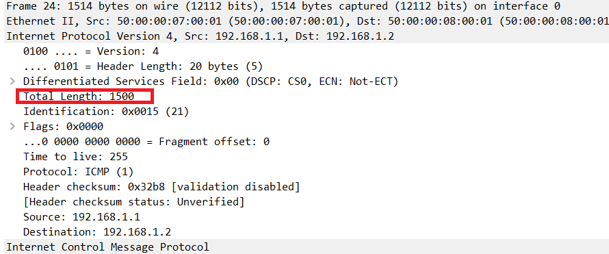Image resolution: width=609 pixels, height=254 pixels.
Task: Click the Flags: 0x0000 text label
Action: tap(64, 127)
